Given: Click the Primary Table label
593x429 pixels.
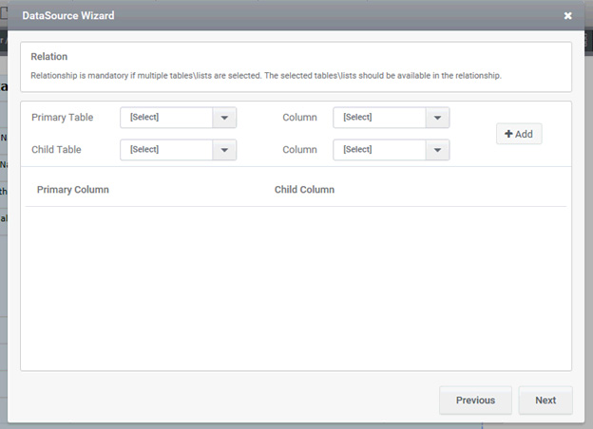Looking at the screenshot, I should tap(62, 118).
